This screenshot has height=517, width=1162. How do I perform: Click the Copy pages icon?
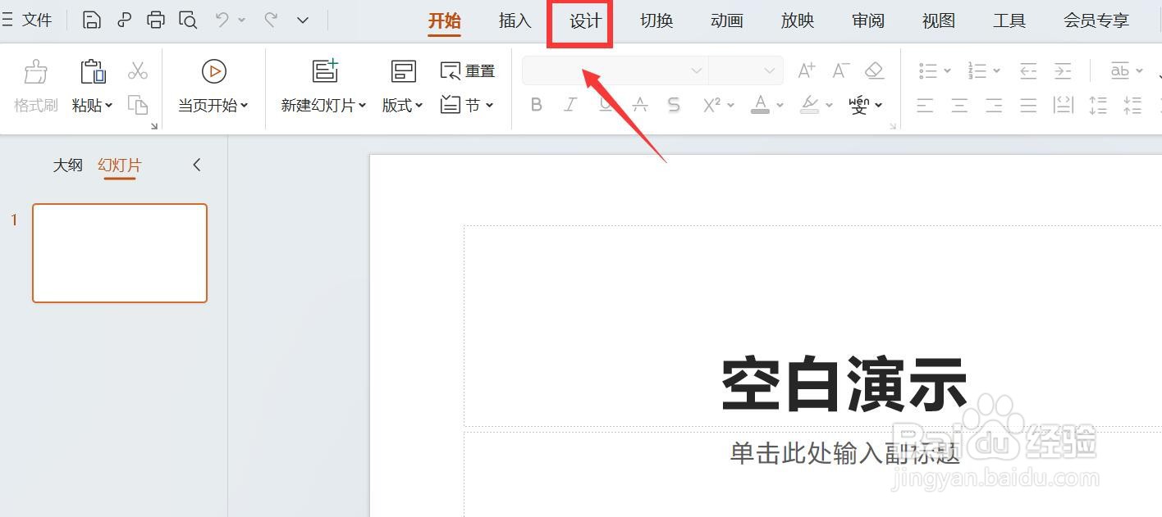[138, 105]
